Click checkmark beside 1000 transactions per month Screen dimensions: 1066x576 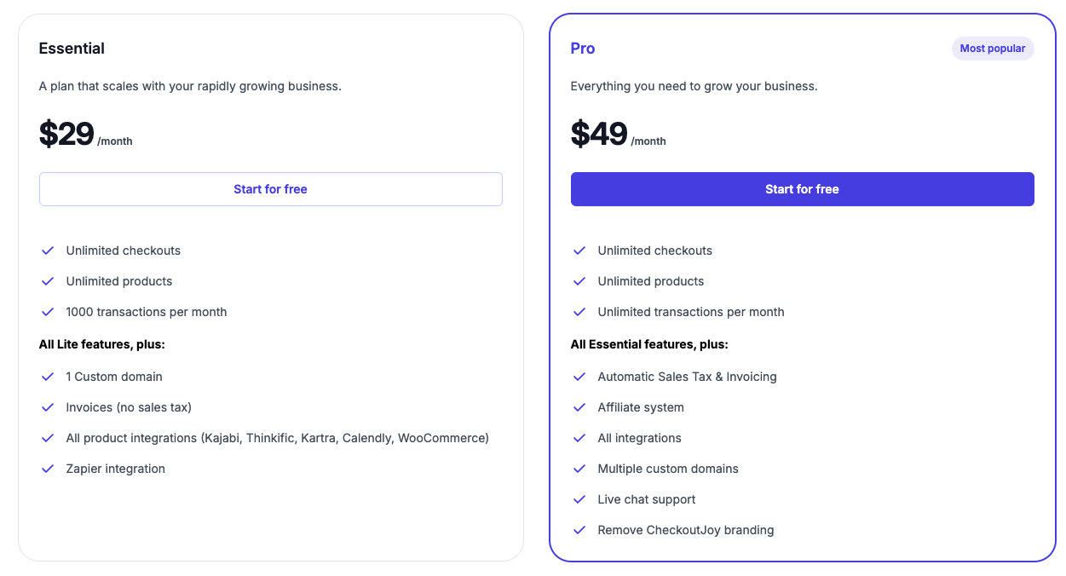pyautogui.click(x=48, y=312)
